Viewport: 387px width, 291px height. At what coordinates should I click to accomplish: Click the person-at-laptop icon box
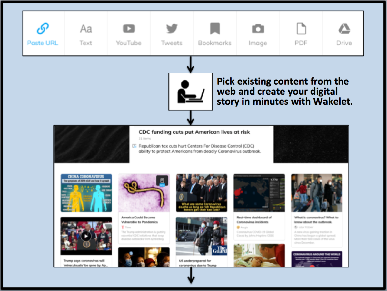point(191,92)
